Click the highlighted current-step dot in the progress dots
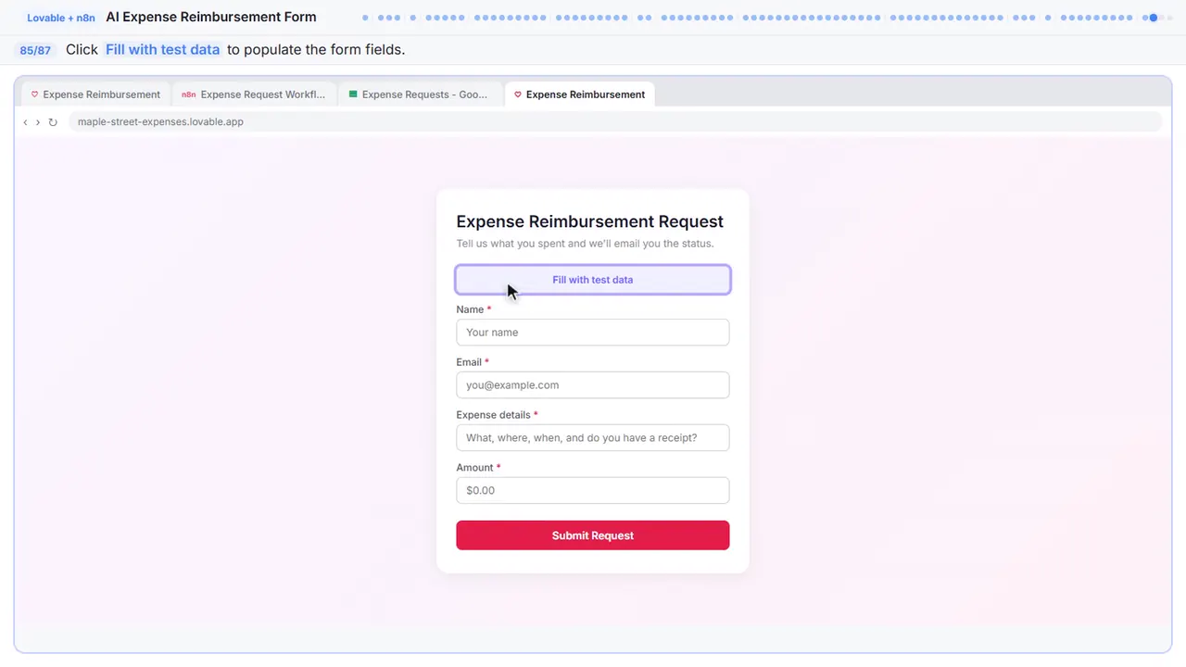 pyautogui.click(x=1153, y=18)
